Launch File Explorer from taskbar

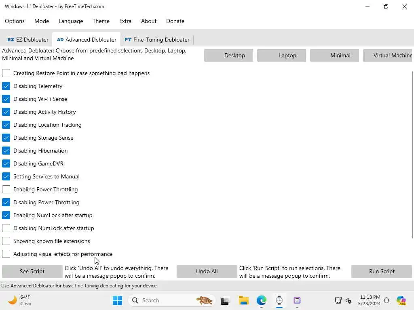click(243, 300)
